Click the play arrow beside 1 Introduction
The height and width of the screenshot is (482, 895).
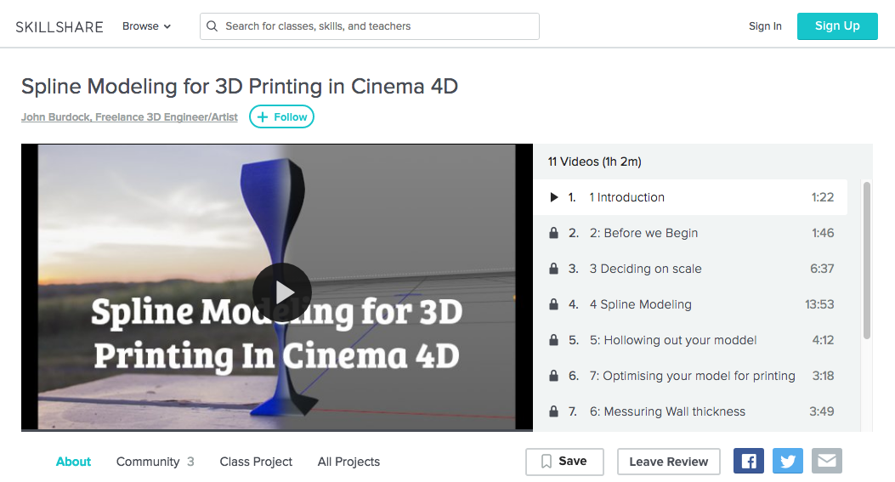click(x=553, y=197)
